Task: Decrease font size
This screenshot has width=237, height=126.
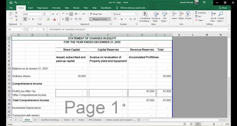Action: coord(57,14)
